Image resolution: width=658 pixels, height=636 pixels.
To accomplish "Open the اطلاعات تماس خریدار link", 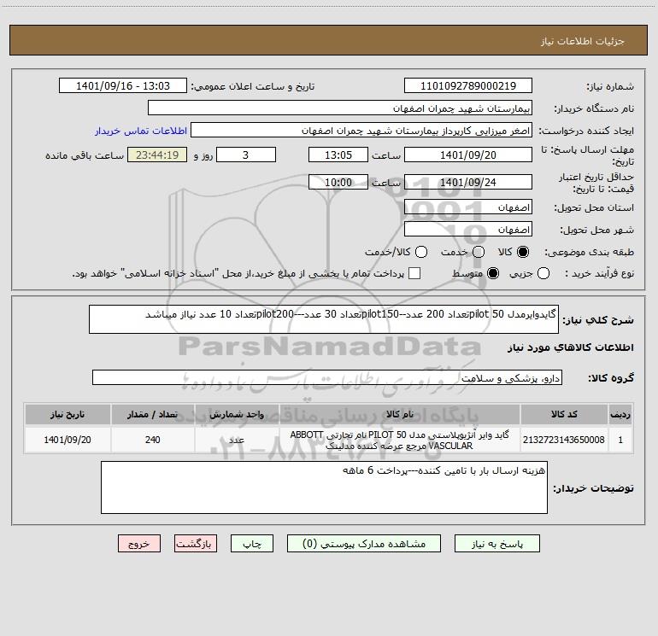I will tap(141, 131).
